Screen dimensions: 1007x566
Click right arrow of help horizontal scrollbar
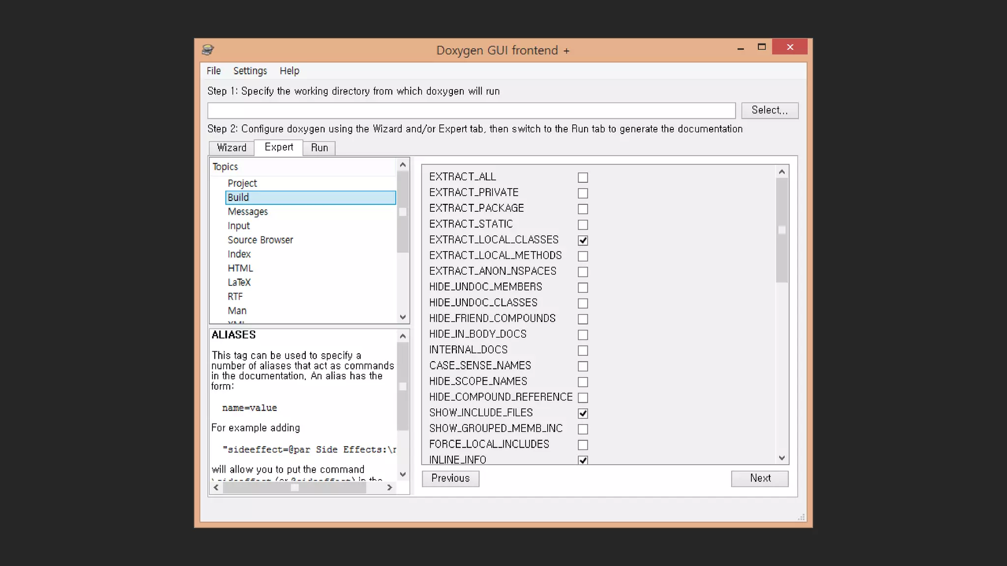point(389,487)
